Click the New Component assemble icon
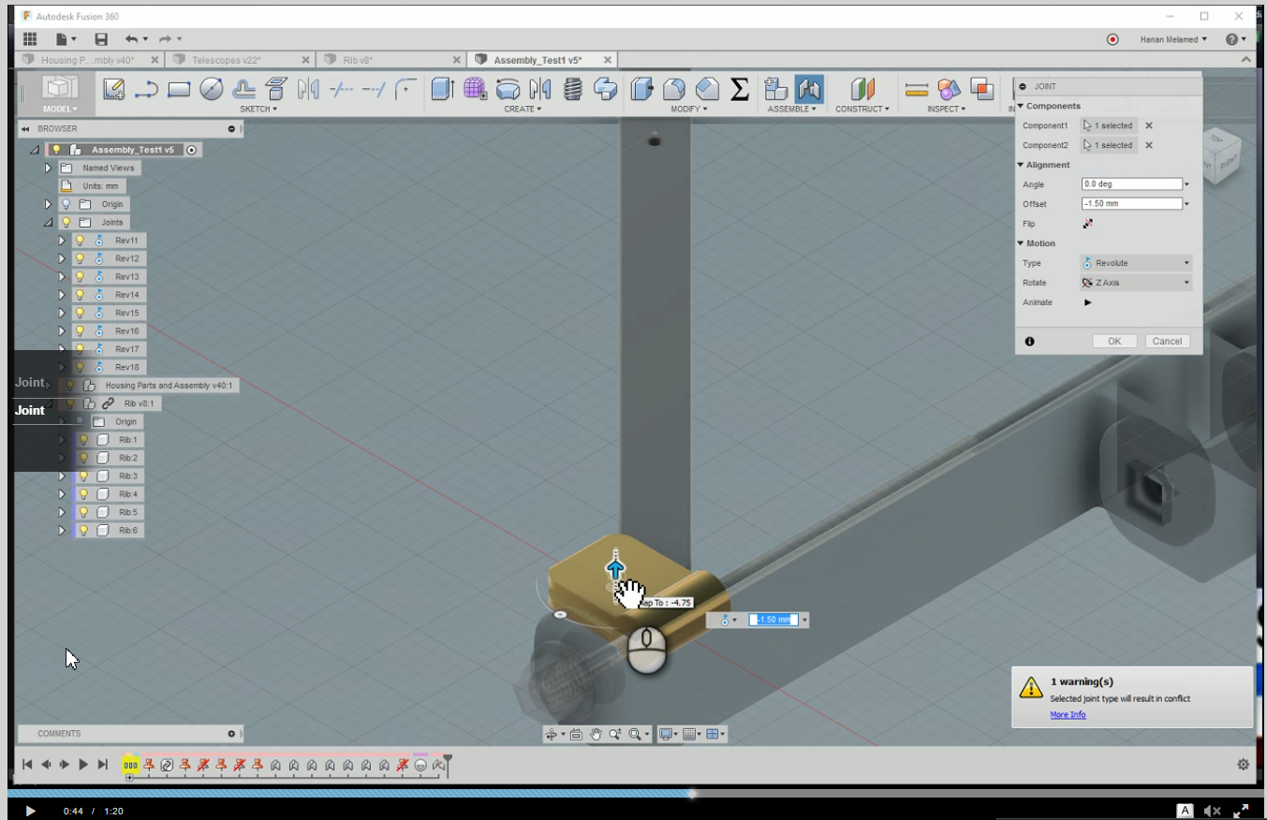Image resolution: width=1267 pixels, height=820 pixels. 776,89
